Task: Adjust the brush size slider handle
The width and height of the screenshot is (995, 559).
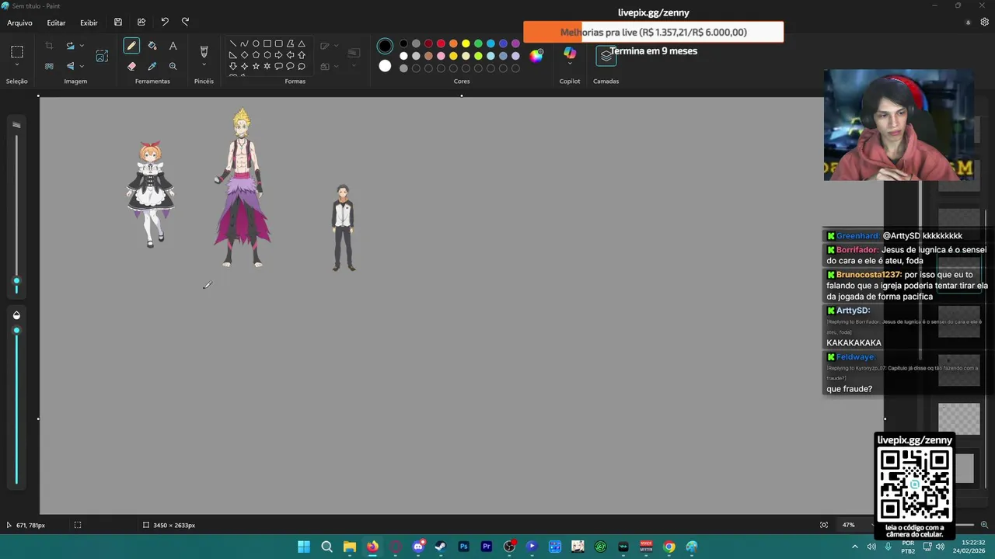Action: [x=16, y=281]
